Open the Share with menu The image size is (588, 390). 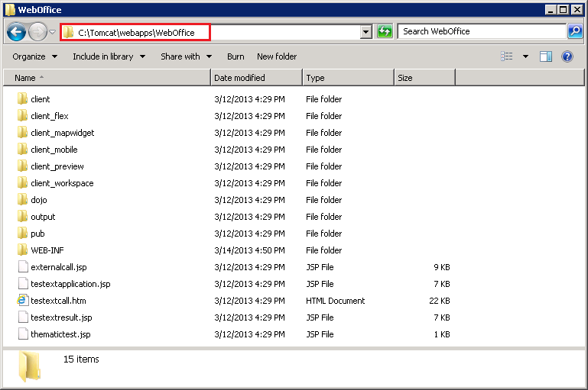(186, 56)
